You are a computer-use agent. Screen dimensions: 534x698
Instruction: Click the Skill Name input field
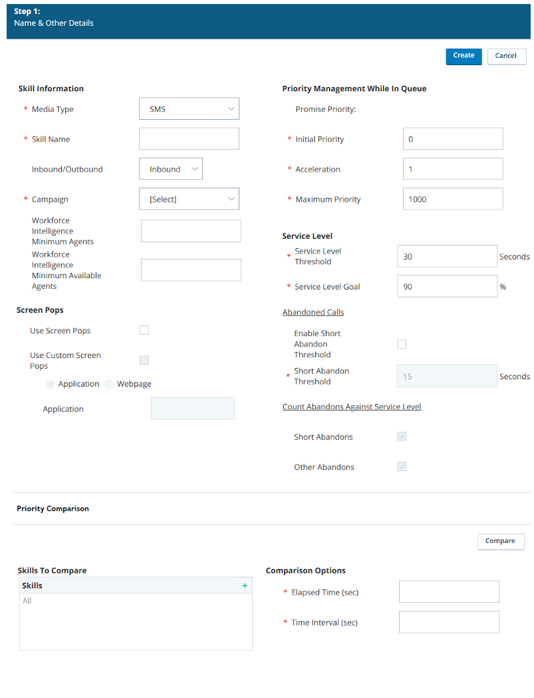189,138
